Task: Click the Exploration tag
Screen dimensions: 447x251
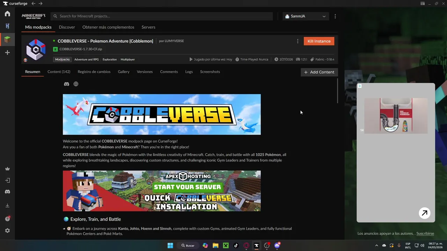Action: click(110, 59)
